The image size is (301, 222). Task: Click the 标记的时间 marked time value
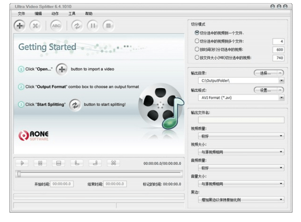pos(172,184)
